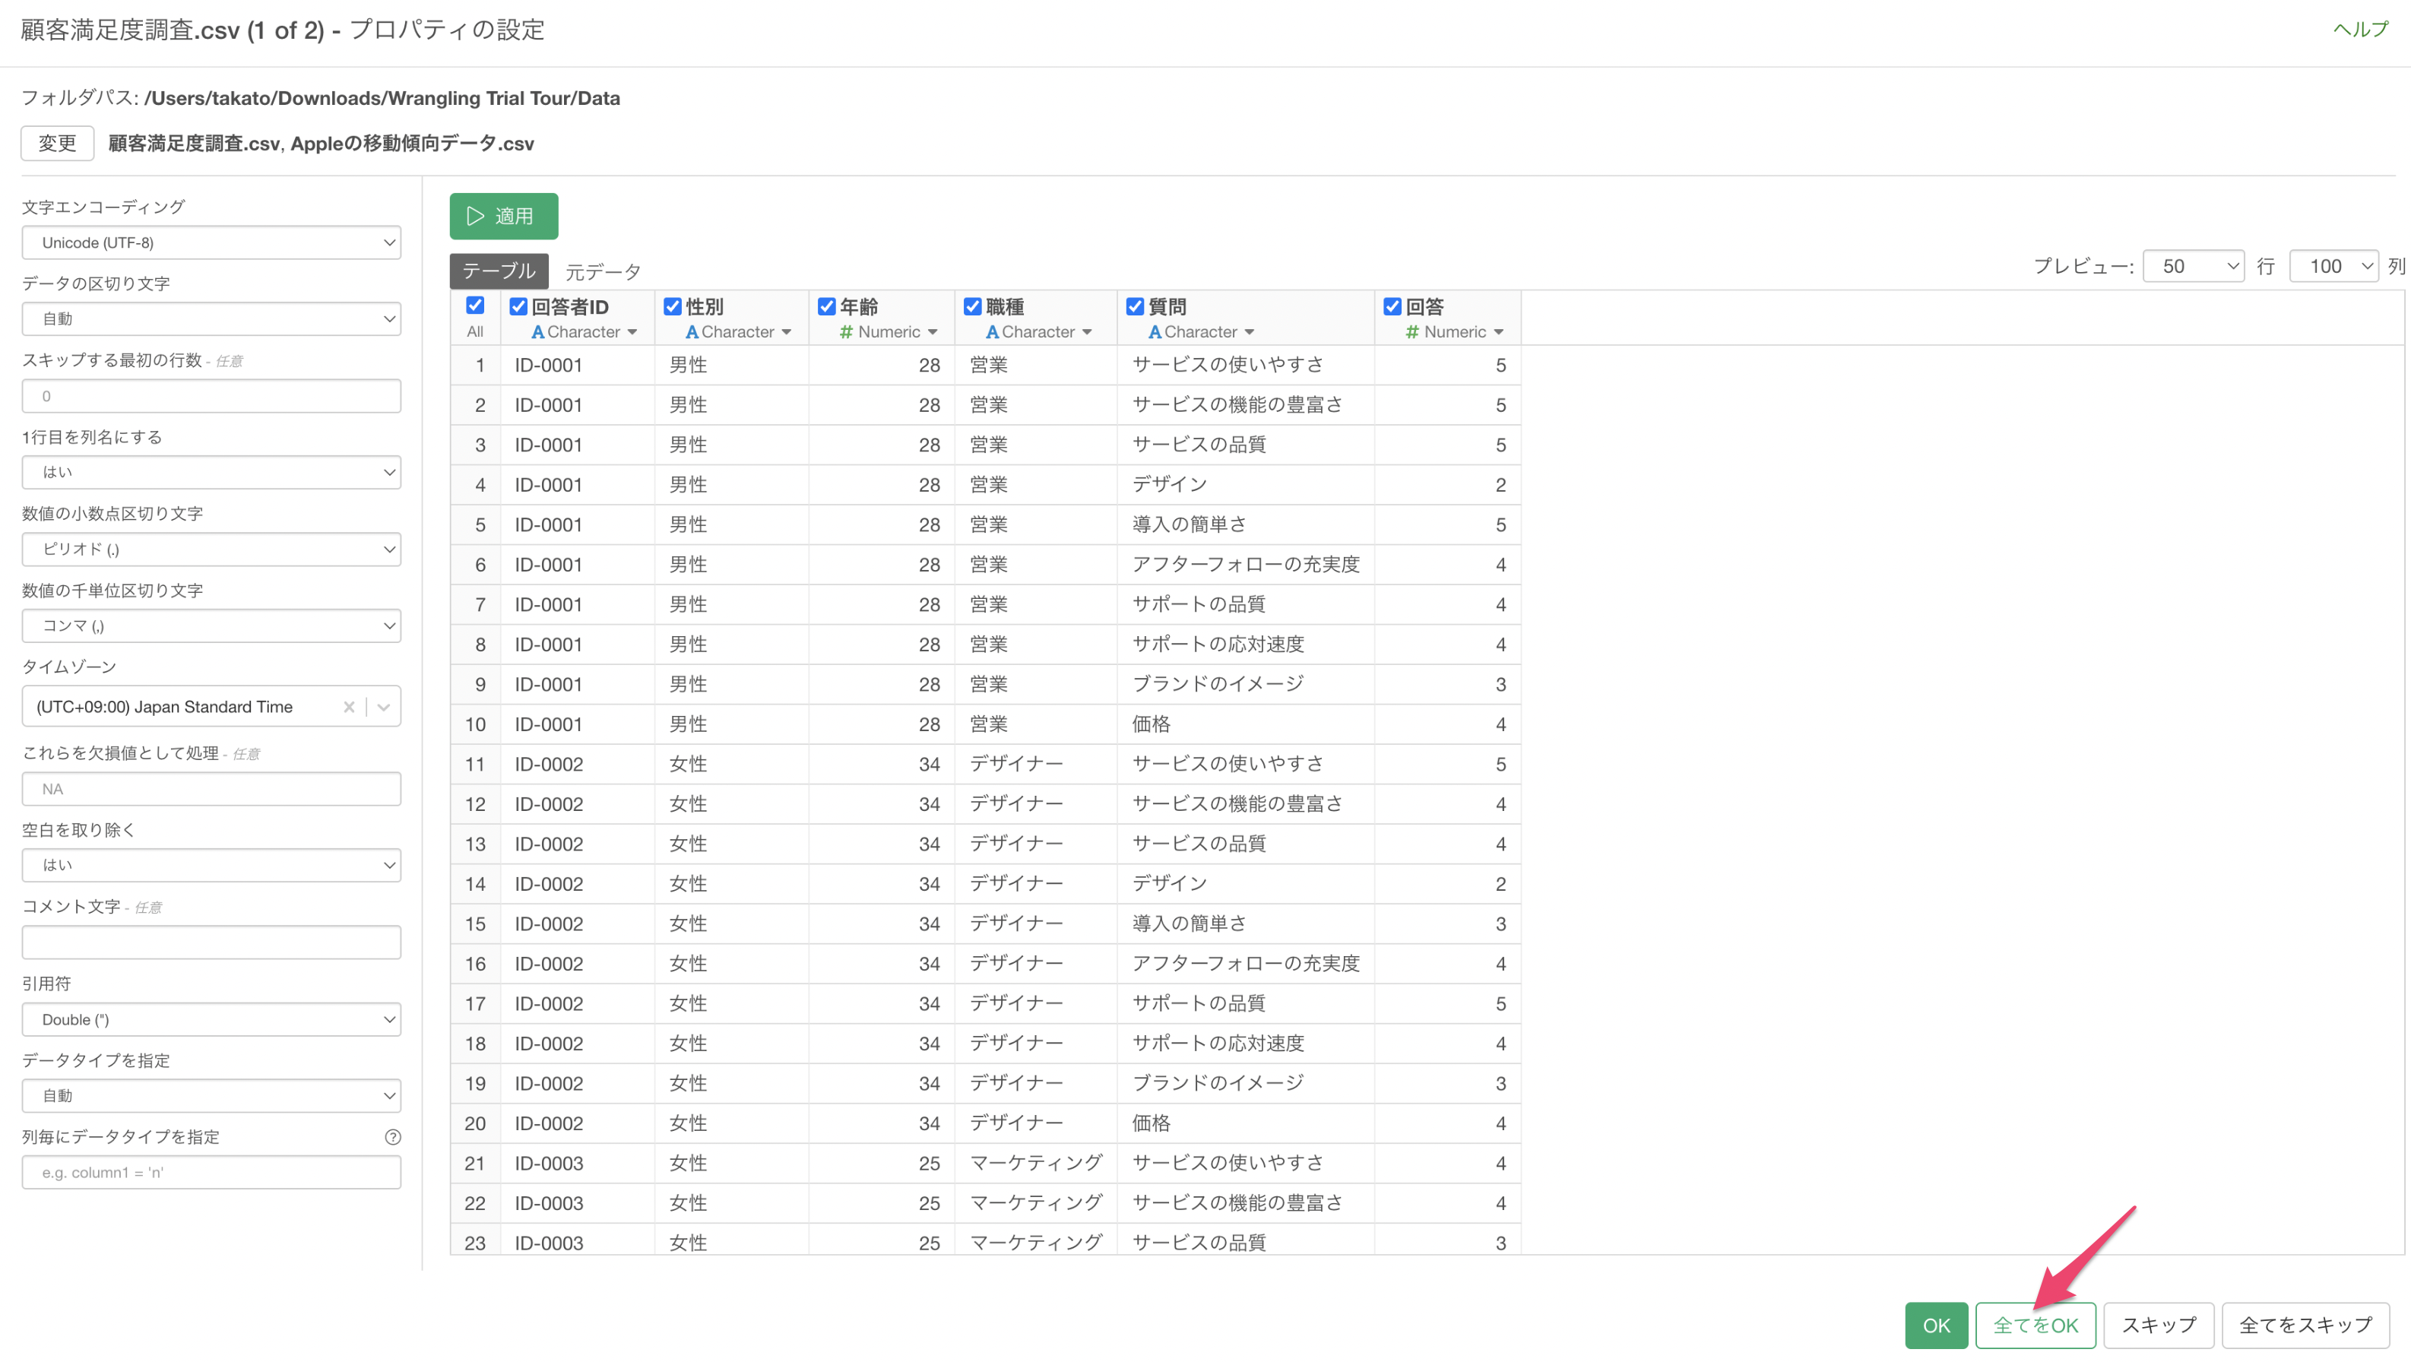Click the スキップ button
Screen dimensions: 2411x1362
2159,1325
